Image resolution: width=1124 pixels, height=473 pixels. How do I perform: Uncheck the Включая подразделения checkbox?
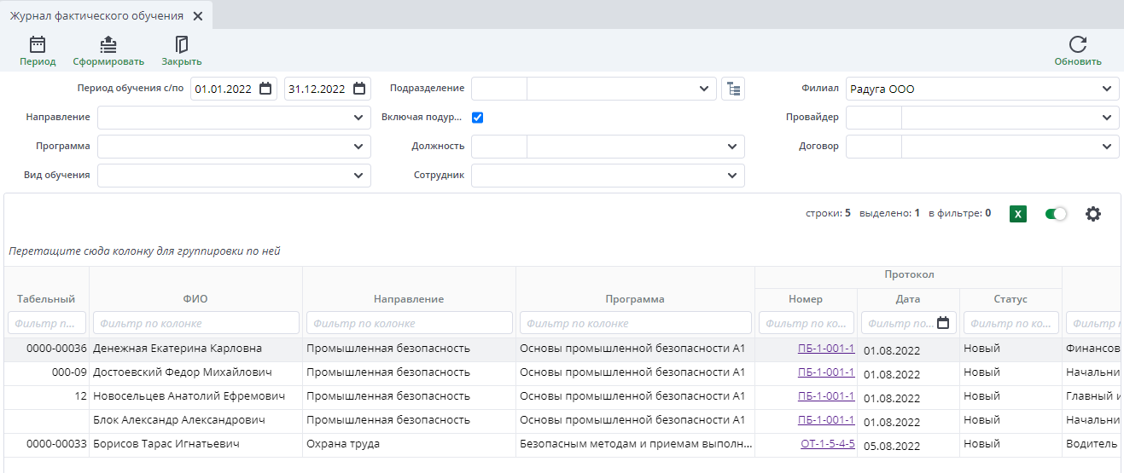(x=478, y=118)
